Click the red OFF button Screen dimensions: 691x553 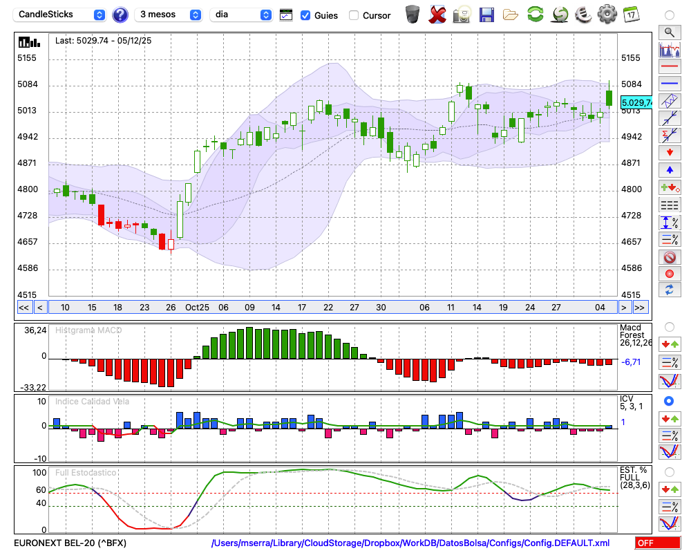[x=657, y=543]
